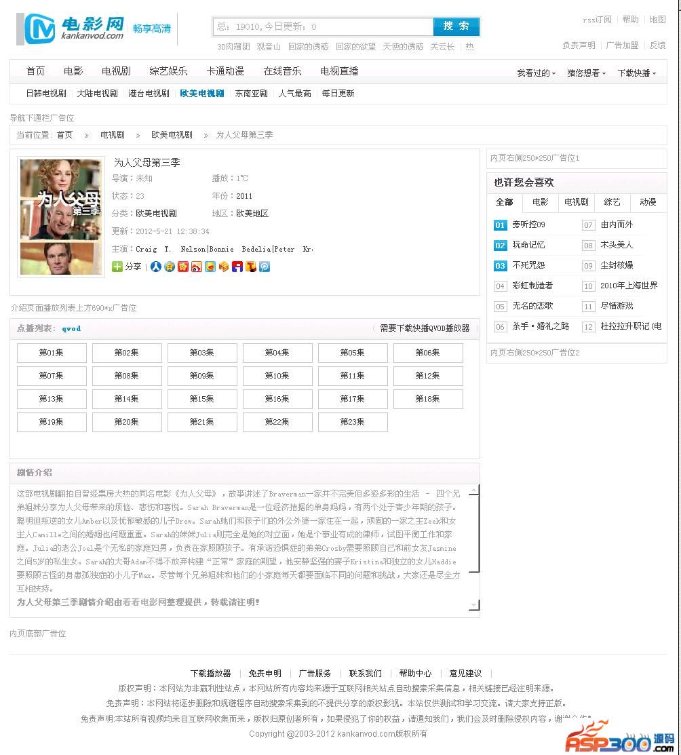Play episode 第23集
The height and width of the screenshot is (755, 681).
[x=353, y=422]
